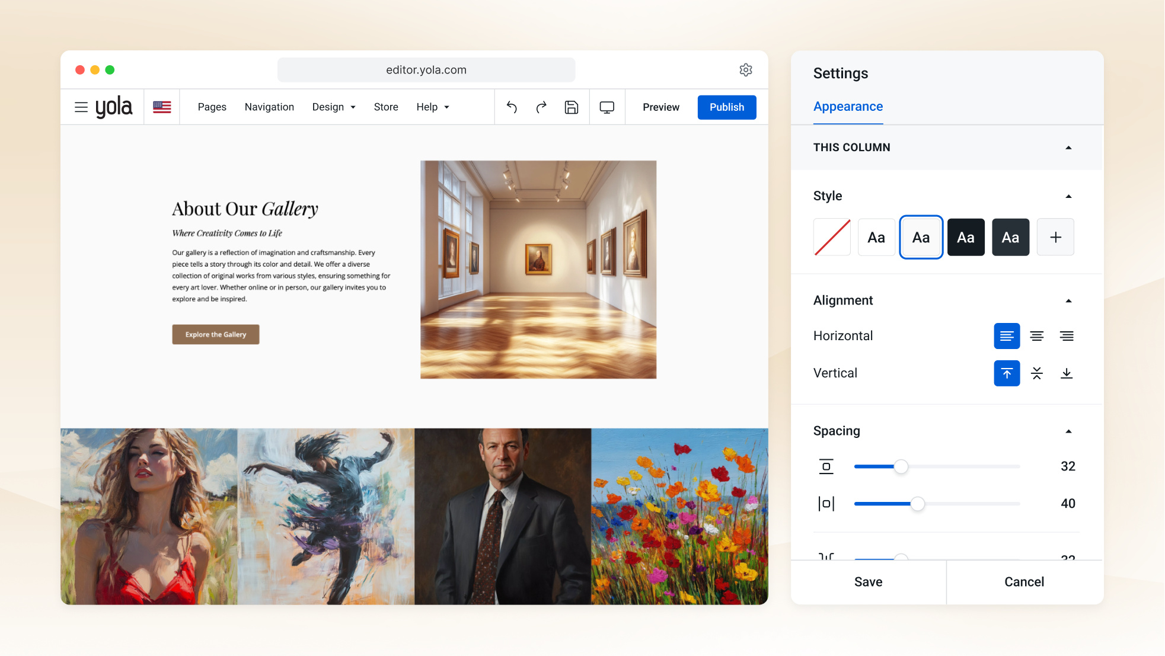Click the red close window dot
This screenshot has width=1165, height=656.
(80, 70)
